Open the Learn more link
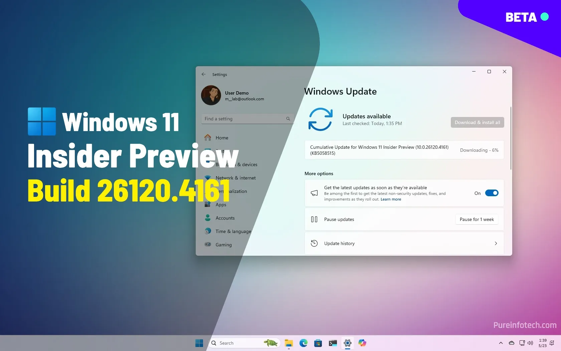Image resolution: width=561 pixels, height=351 pixels. 391,199
